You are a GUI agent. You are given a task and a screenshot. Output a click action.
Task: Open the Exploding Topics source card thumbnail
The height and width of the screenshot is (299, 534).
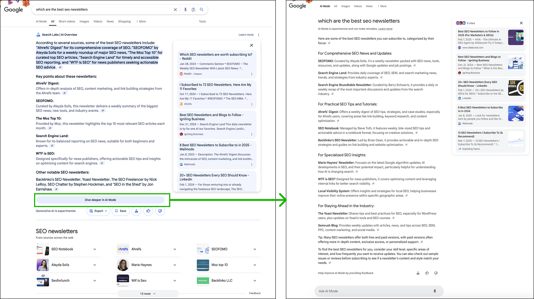click(516, 139)
